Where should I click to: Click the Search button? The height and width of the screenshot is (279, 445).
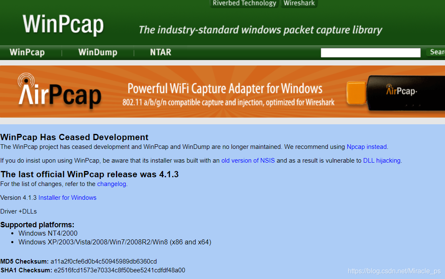pos(436,52)
